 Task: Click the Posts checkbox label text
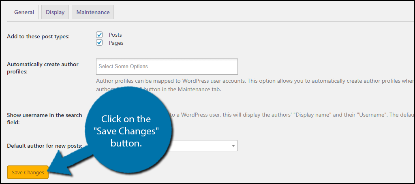click(x=116, y=35)
